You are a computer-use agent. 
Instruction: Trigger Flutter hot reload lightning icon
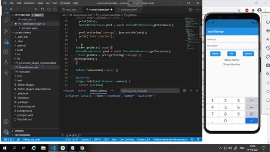[36, 9]
